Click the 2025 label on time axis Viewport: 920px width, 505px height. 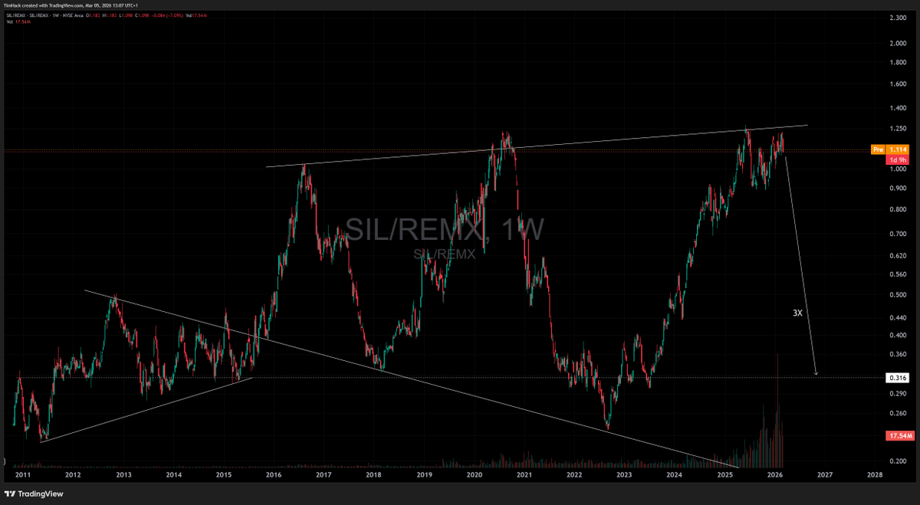[724, 475]
